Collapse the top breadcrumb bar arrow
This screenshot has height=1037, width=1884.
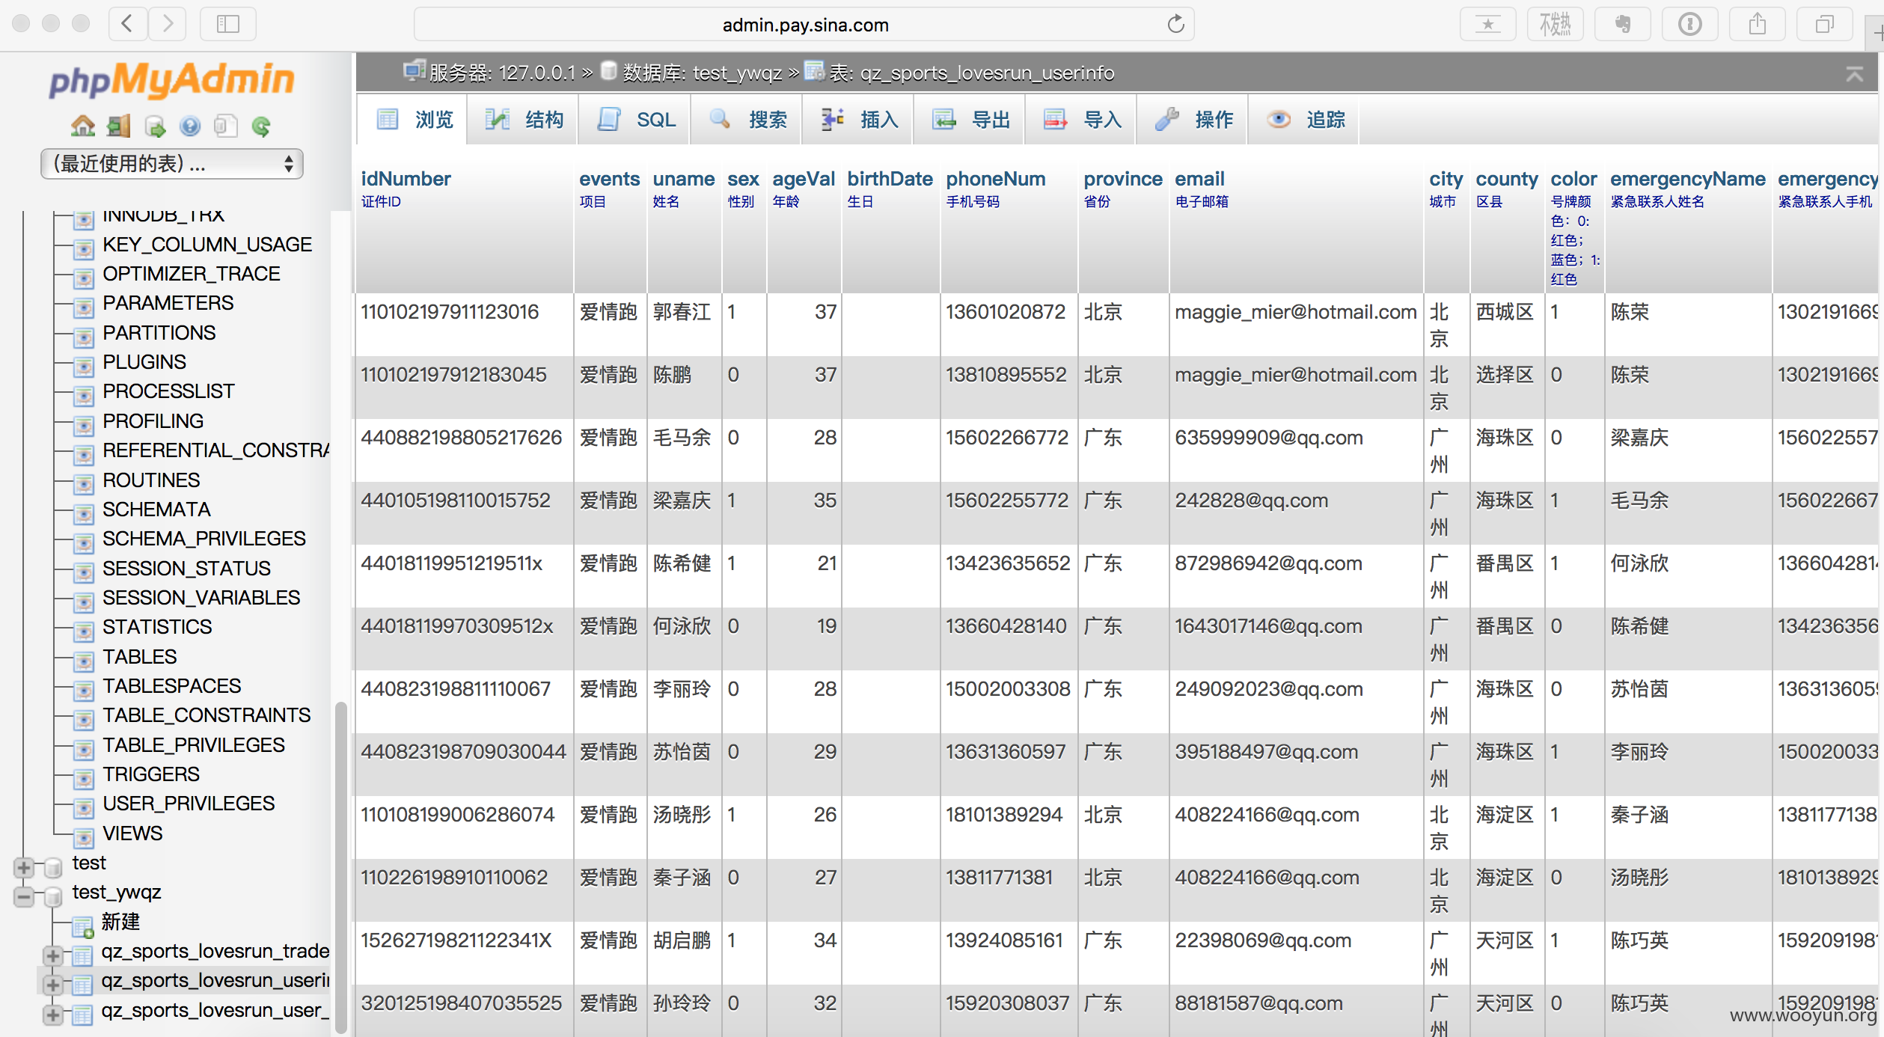click(x=1854, y=73)
